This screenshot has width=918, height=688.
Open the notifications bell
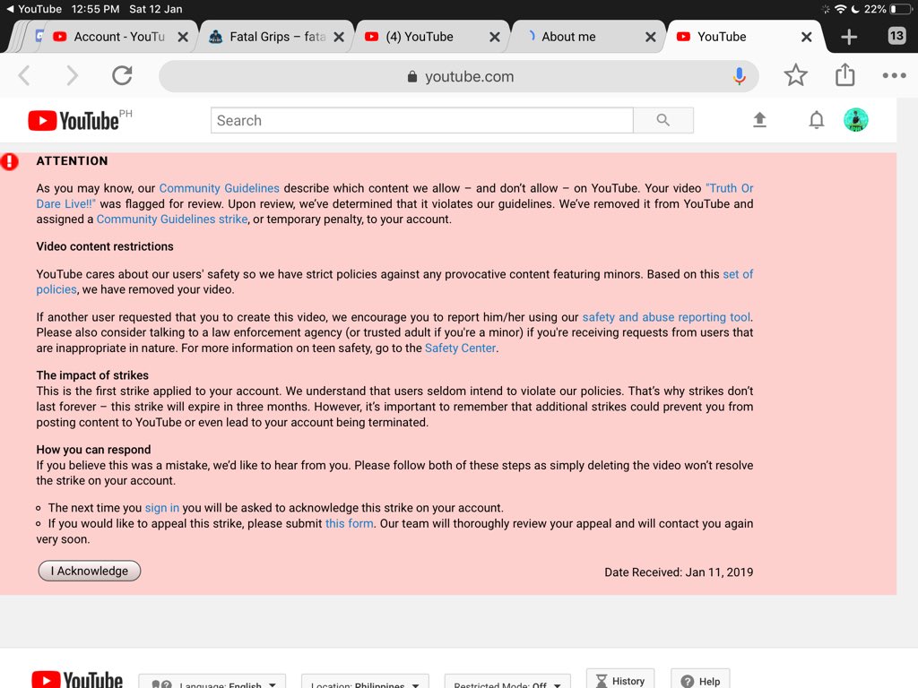[x=816, y=120]
